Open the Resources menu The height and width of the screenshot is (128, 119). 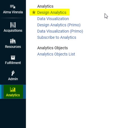(13, 44)
